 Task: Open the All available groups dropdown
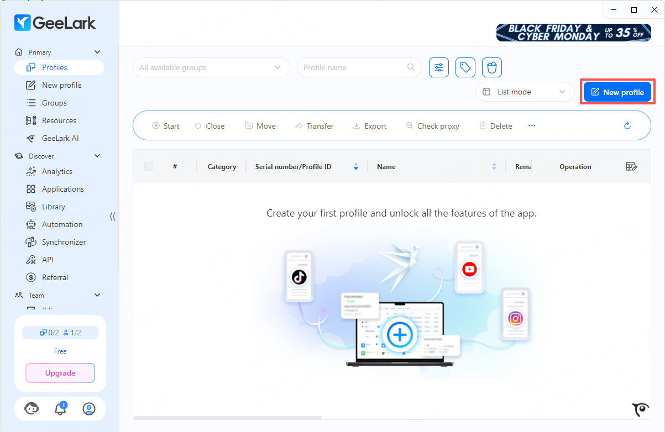[211, 67]
